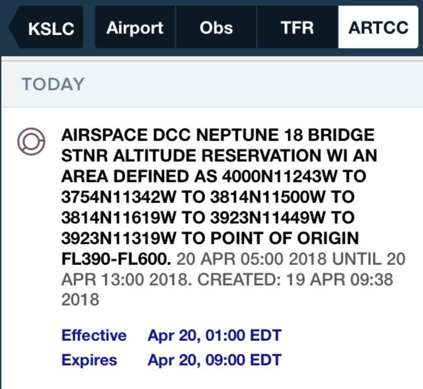
Task: Select the TFR tab
Action: pos(297,28)
